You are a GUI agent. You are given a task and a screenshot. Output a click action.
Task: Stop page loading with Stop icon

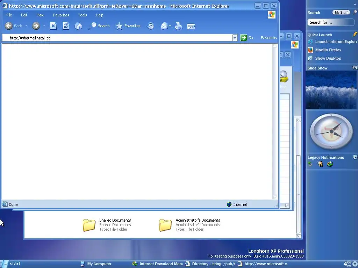click(x=53, y=26)
